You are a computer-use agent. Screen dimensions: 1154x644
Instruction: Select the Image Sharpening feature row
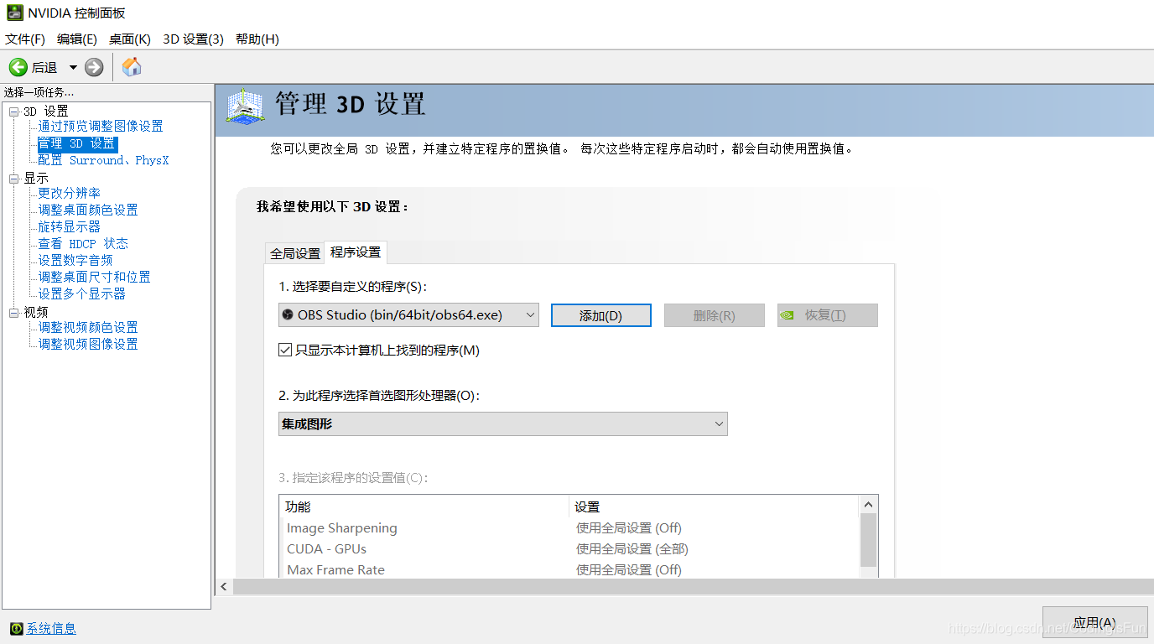pos(569,528)
